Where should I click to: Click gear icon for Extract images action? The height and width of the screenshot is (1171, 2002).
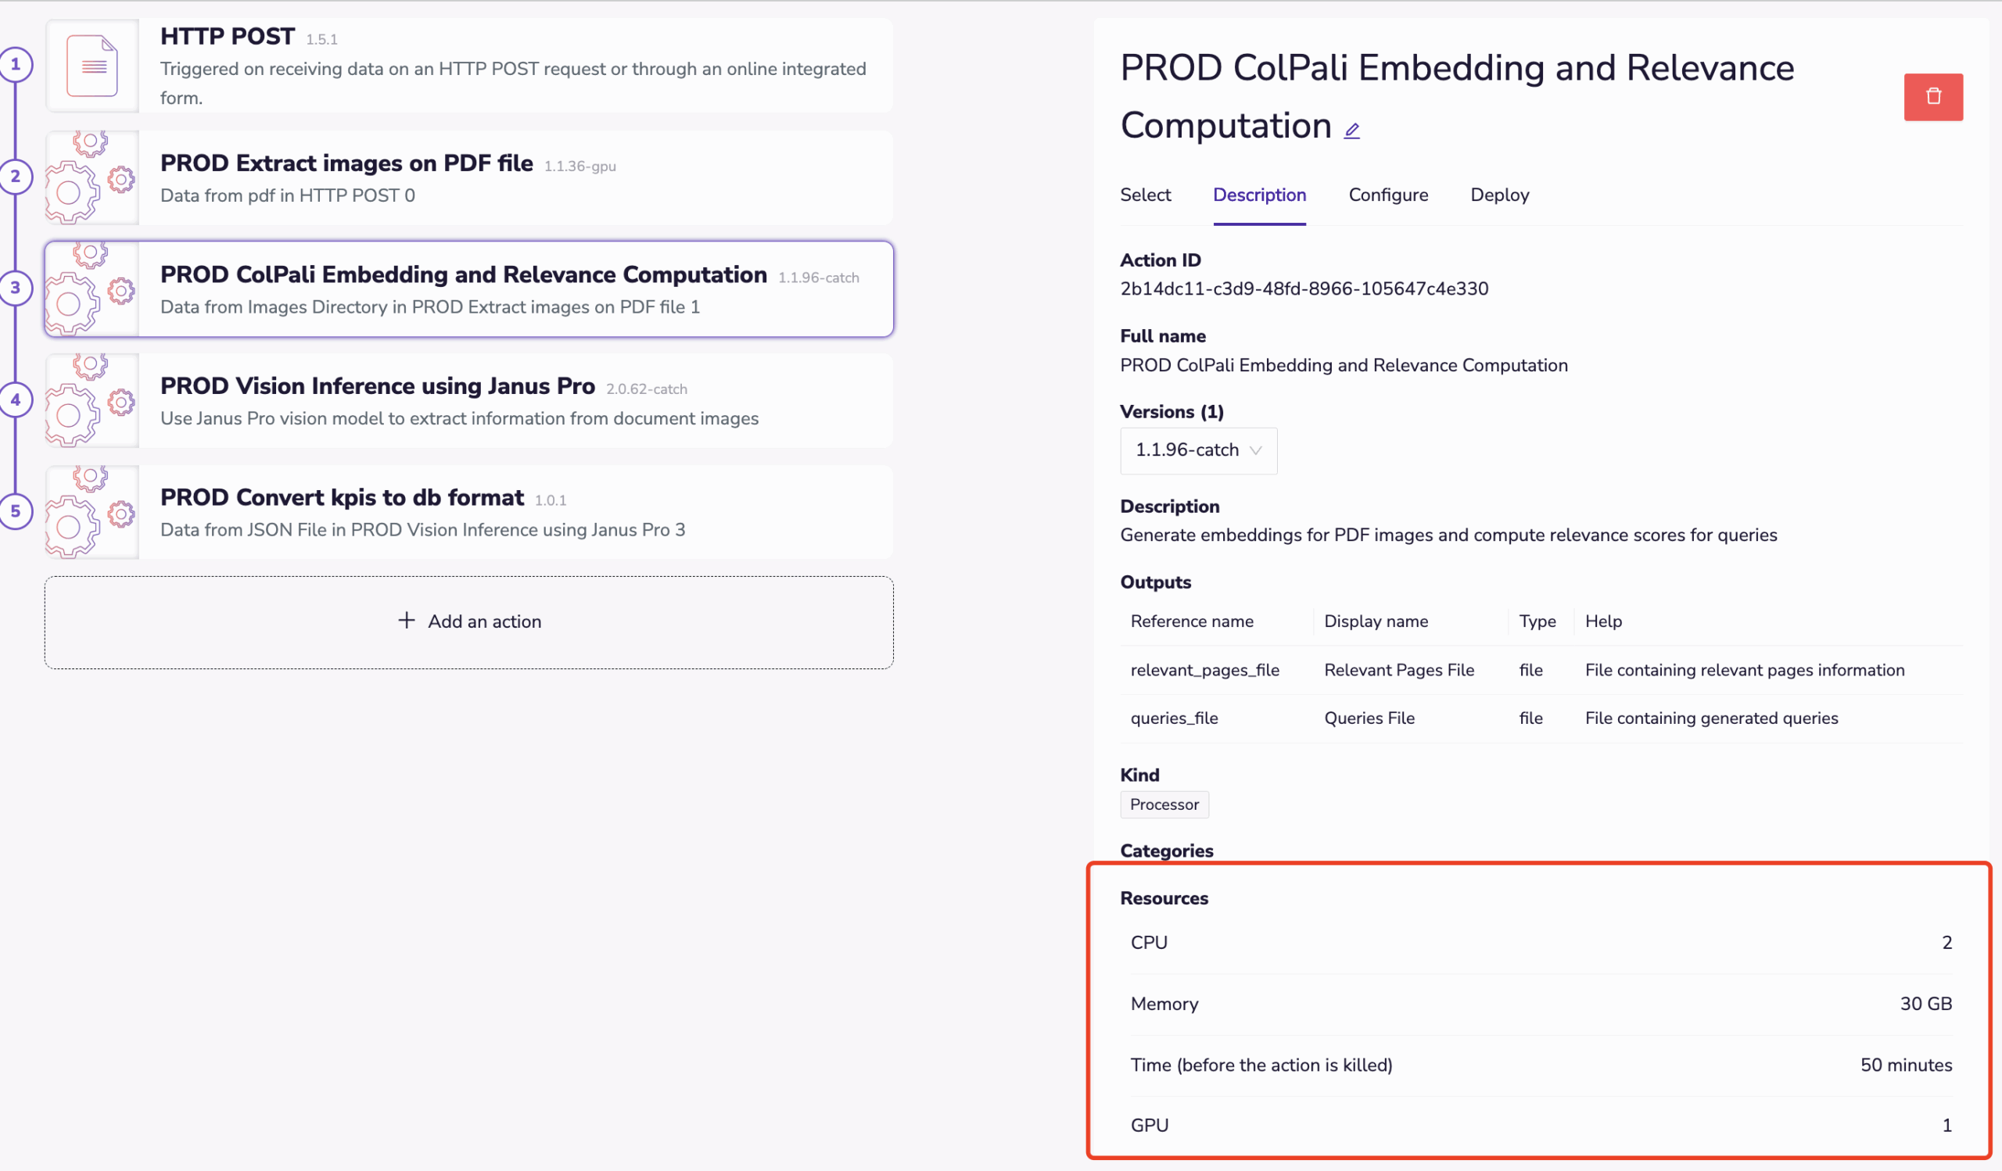click(91, 177)
